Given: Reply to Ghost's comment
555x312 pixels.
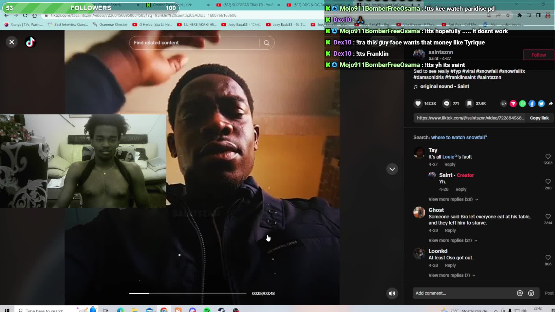Looking at the screenshot, I should point(450,230).
